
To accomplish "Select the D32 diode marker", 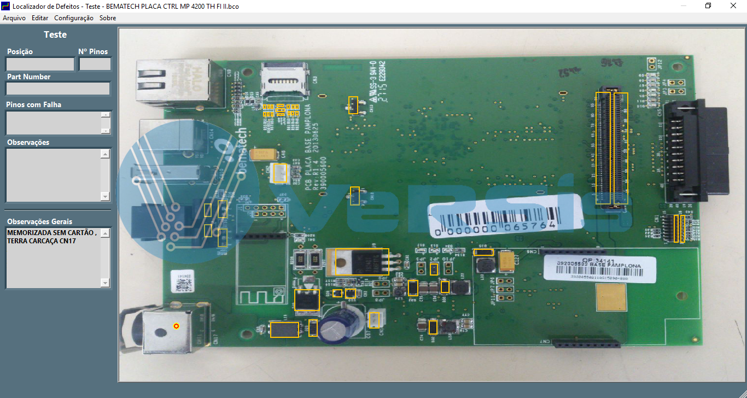I will coord(433,327).
